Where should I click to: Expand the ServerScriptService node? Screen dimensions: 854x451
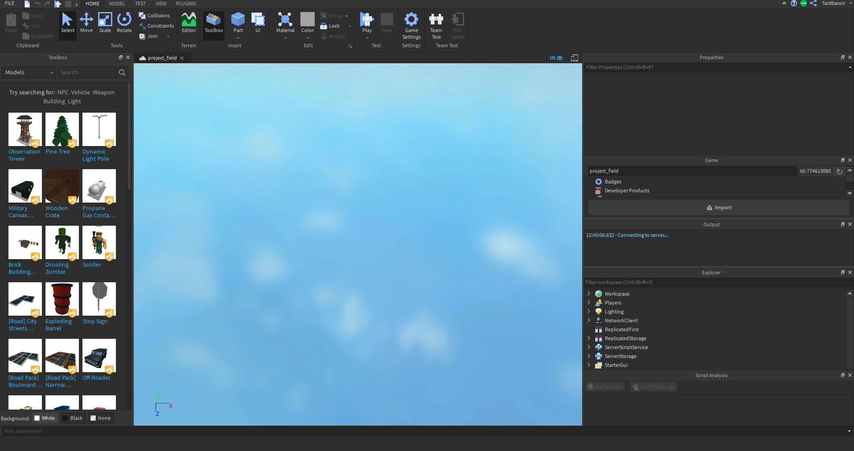click(x=589, y=347)
